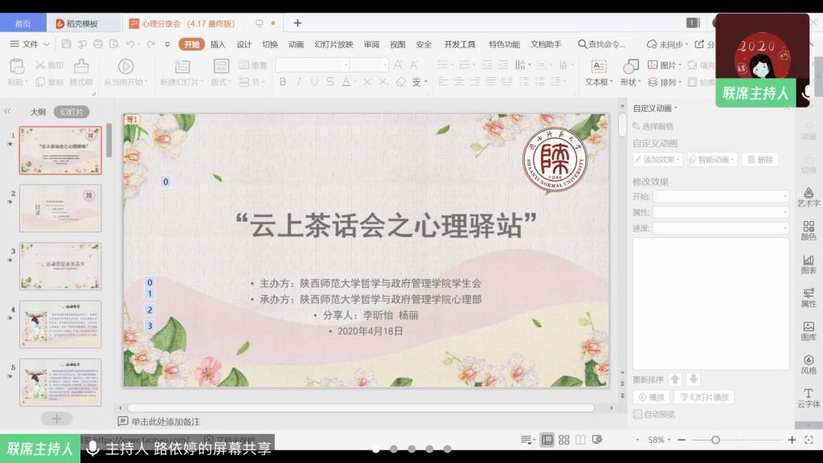823x463 pixels.
Task: Switch panel to Outline view
Action: [38, 112]
